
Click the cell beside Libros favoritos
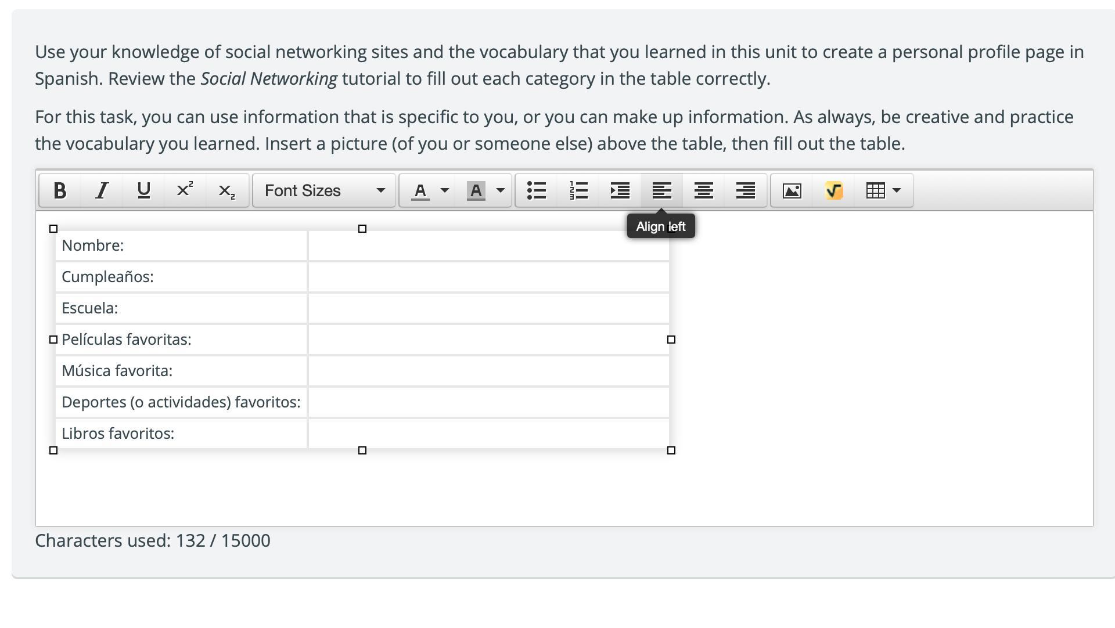[488, 434]
